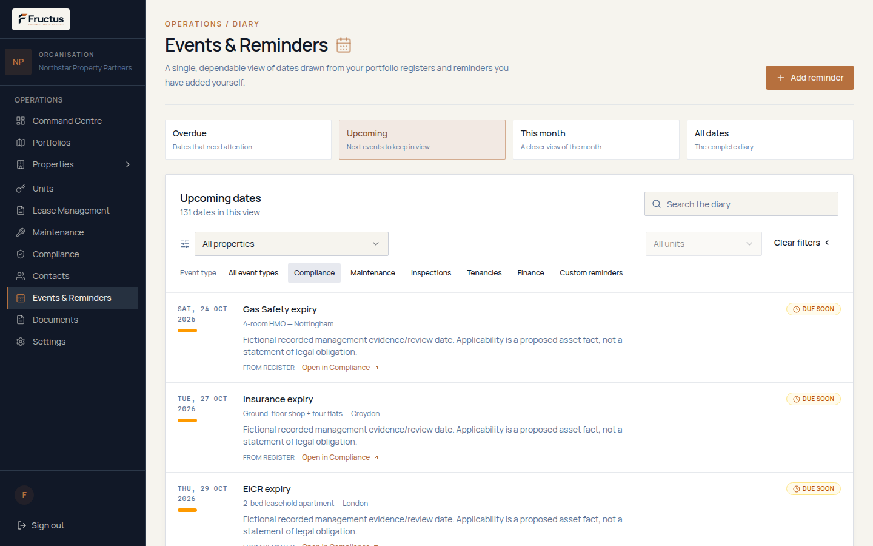The width and height of the screenshot is (873, 546).
Task: Switch to the Overdue view tab
Action: click(248, 140)
